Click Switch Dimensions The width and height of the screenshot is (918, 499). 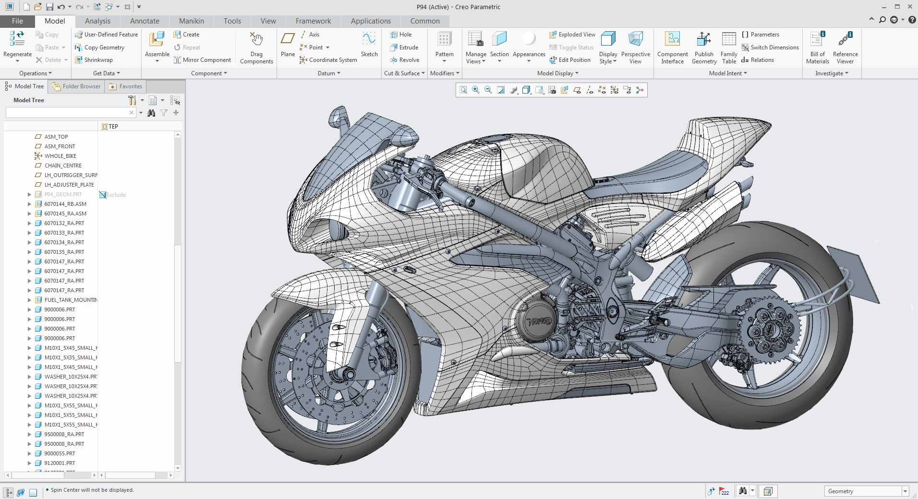point(770,48)
